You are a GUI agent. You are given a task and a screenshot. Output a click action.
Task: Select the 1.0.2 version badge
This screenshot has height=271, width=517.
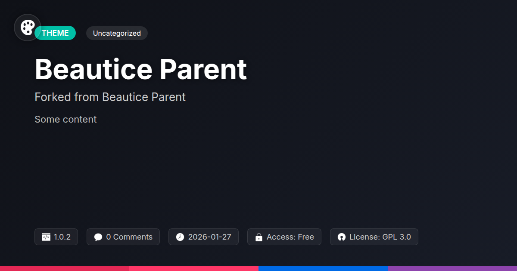(56, 237)
